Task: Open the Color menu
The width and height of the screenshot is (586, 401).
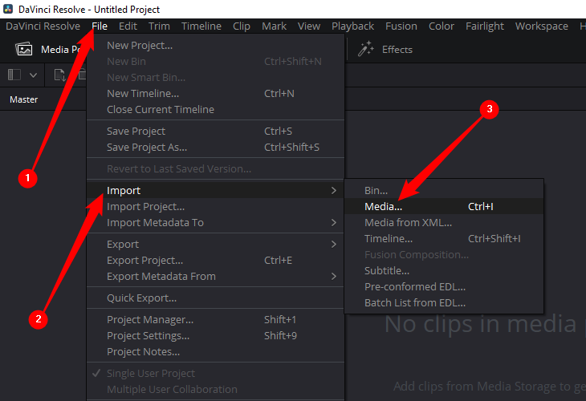Action: click(x=442, y=26)
